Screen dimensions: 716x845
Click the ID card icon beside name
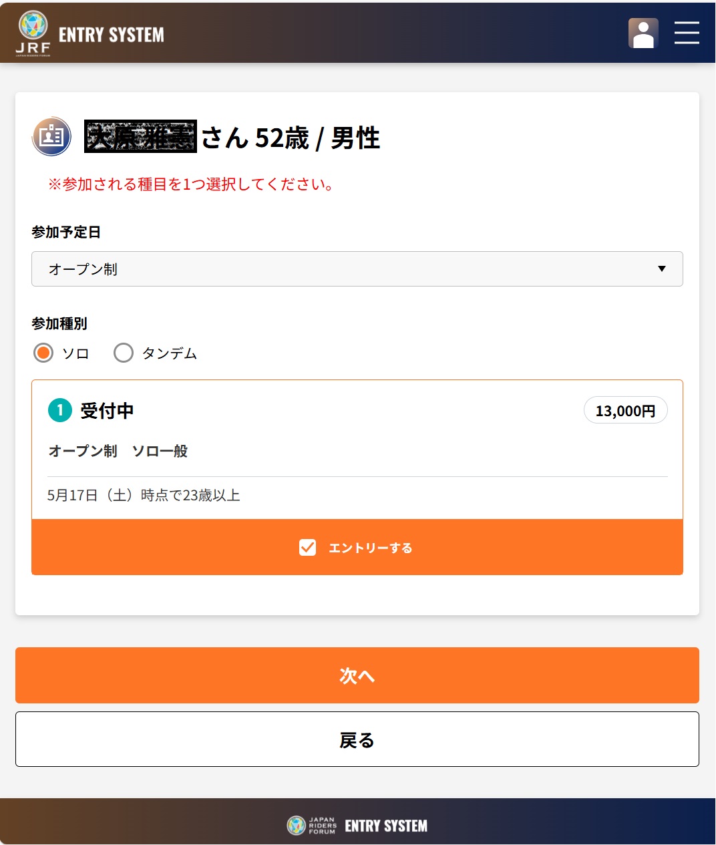51,136
